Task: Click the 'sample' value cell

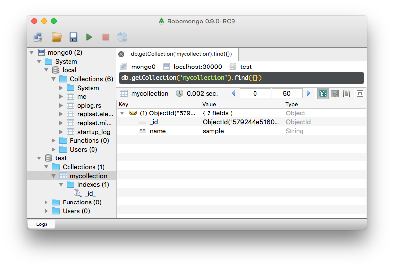Action: coord(213,131)
